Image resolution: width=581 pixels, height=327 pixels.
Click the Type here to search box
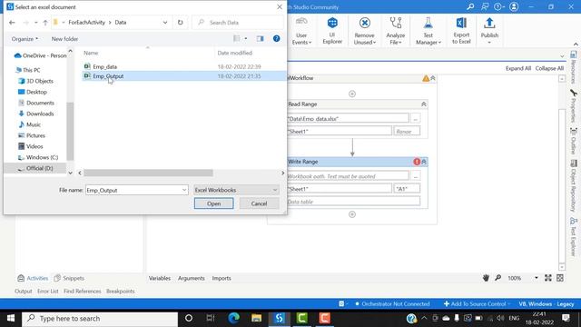pos(100,318)
